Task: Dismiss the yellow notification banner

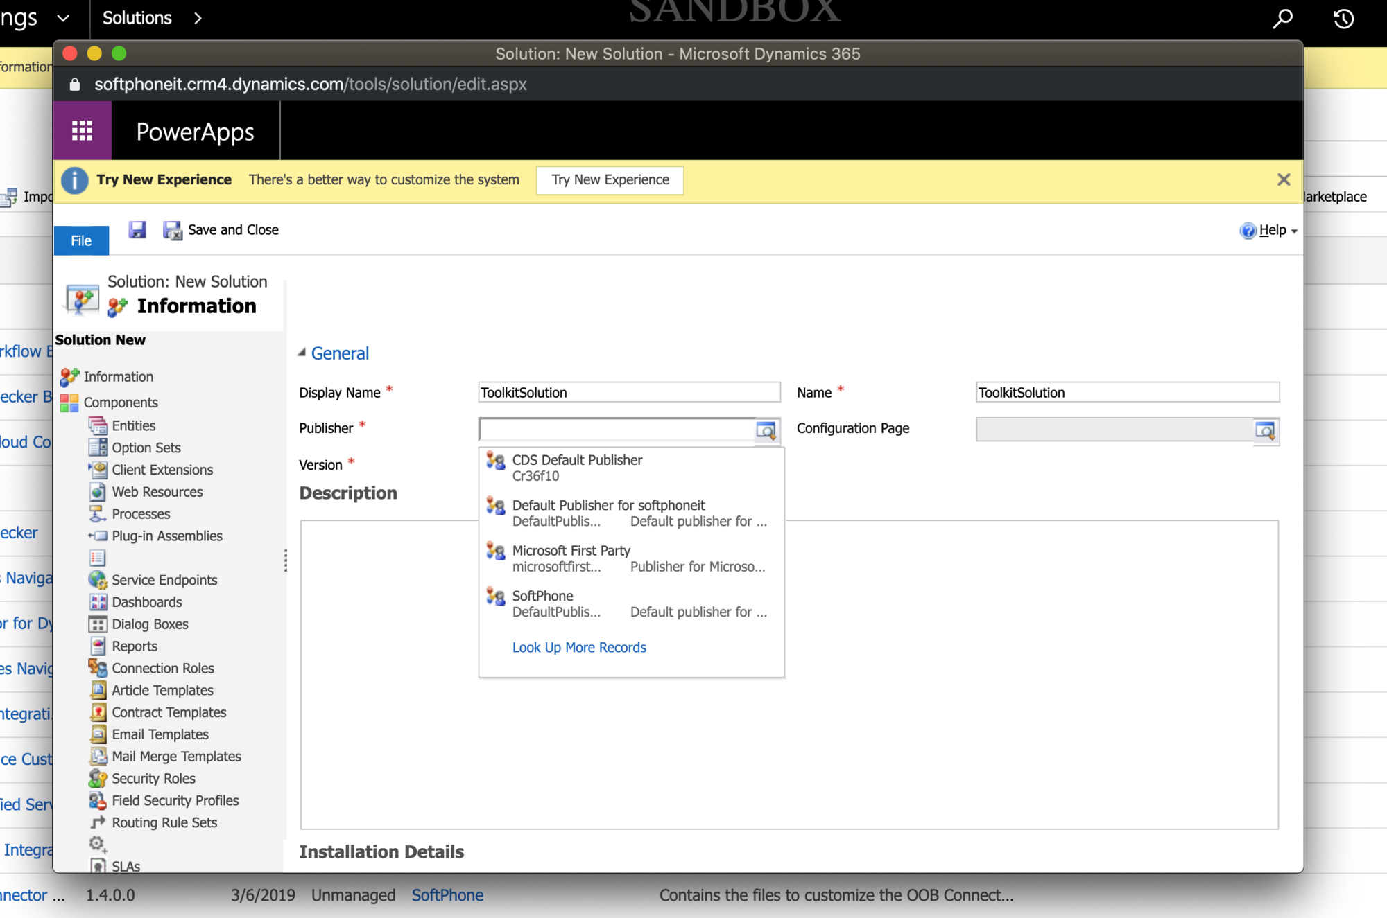Action: (1284, 179)
